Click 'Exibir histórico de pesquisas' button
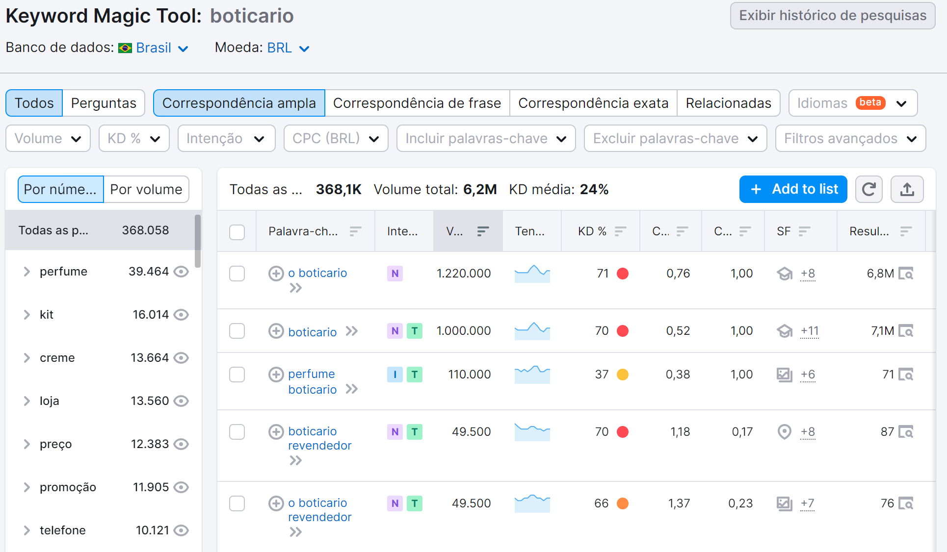This screenshot has width=947, height=552. coord(833,16)
